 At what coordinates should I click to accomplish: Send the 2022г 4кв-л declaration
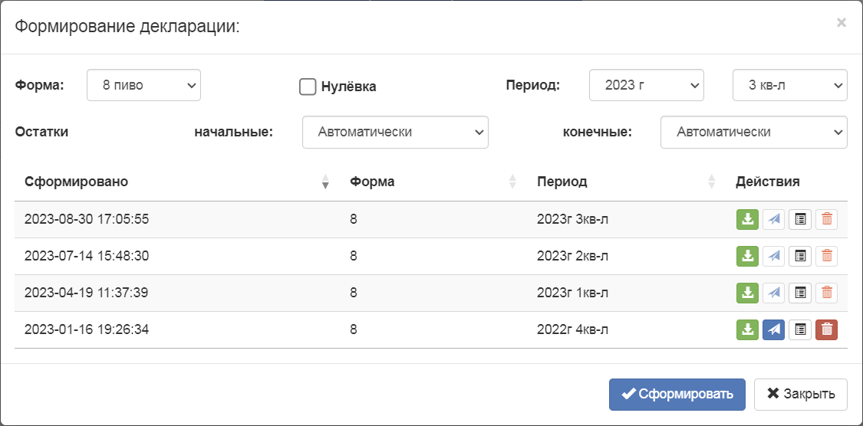(x=774, y=329)
